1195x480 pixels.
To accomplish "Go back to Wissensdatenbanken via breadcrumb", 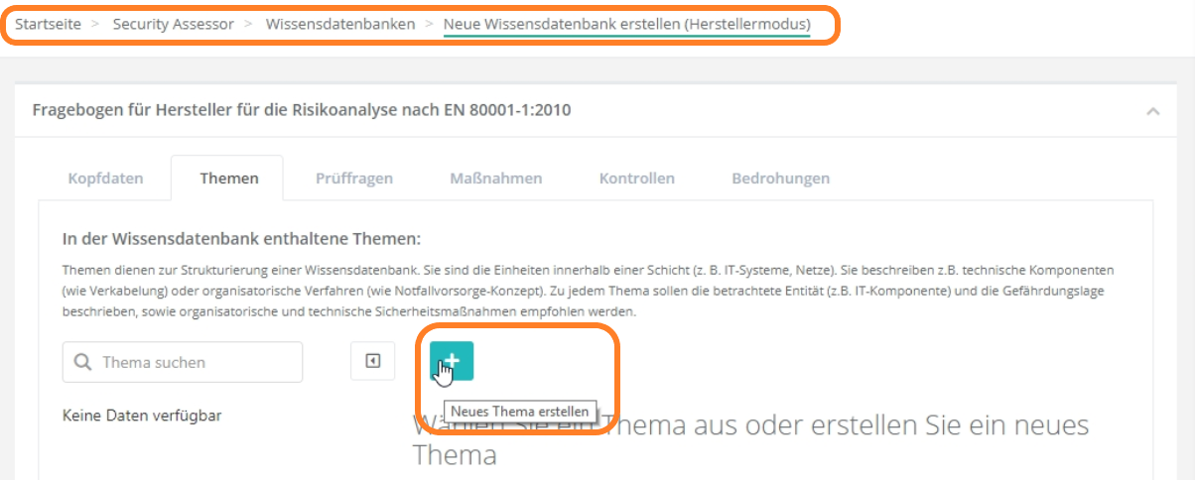I will coord(340,24).
